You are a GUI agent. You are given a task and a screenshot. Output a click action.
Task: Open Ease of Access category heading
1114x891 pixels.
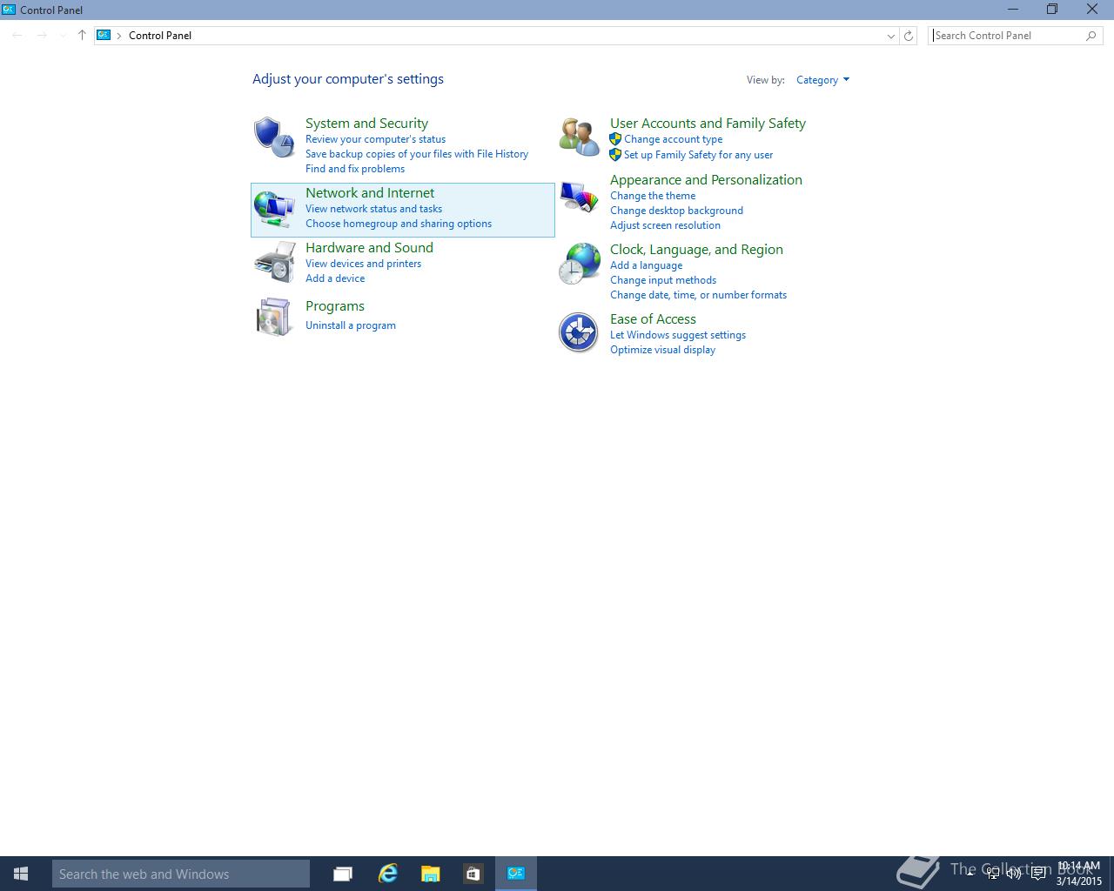[653, 319]
